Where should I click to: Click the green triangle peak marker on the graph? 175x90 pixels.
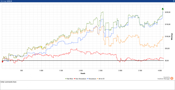162,9
